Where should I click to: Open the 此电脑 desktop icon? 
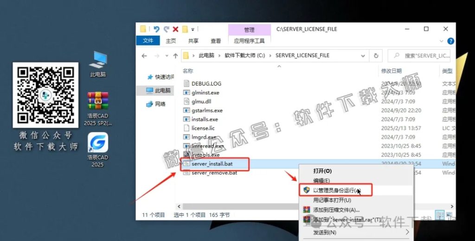coord(98,64)
